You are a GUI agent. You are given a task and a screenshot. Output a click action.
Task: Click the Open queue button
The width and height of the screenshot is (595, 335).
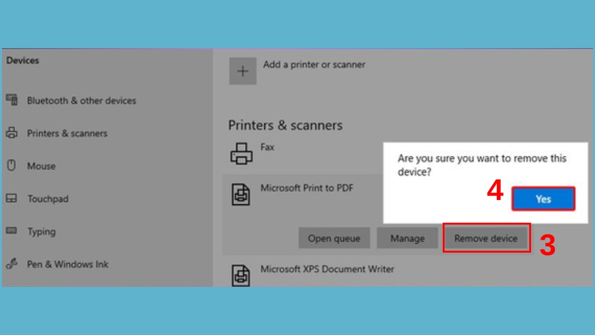pyautogui.click(x=334, y=238)
